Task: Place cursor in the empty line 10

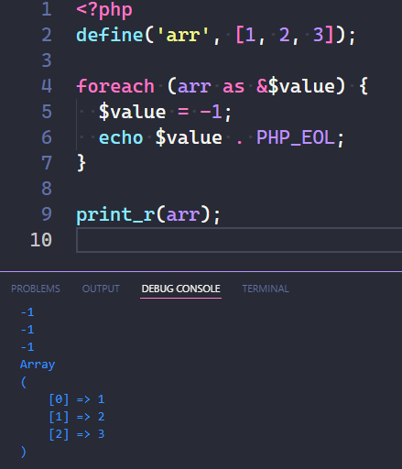Action: 239,240
